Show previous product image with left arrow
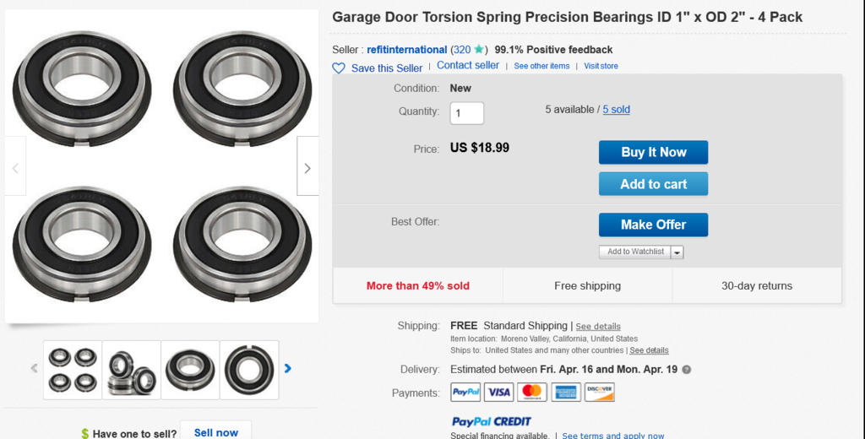The width and height of the screenshot is (865, 439). 15,167
